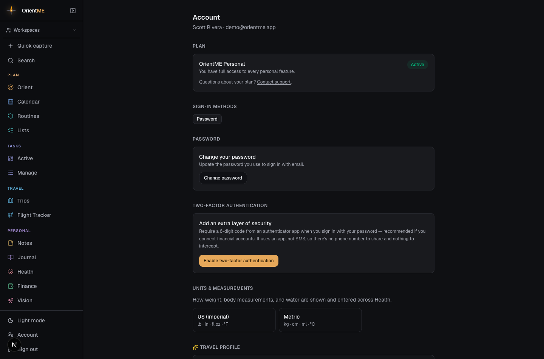Expand the Workspaces dropdown
544x359 pixels.
coord(42,30)
